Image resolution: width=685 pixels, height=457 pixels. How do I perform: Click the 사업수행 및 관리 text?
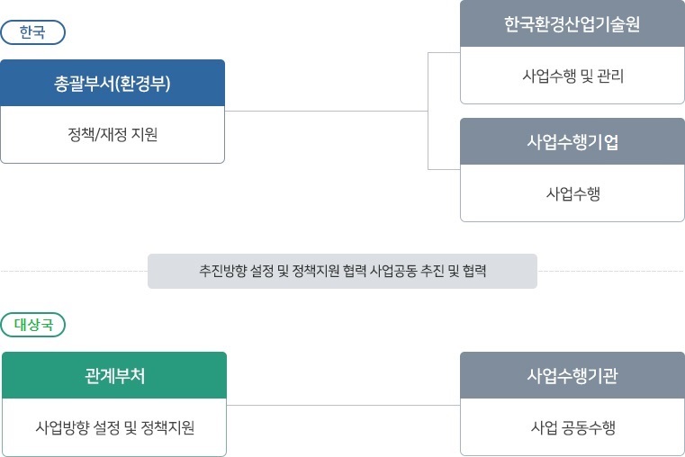tap(572, 76)
